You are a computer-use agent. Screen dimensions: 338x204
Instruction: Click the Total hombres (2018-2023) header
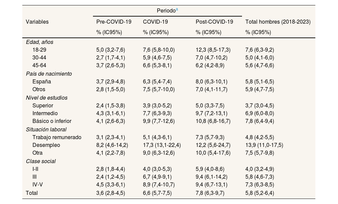[278, 22]
